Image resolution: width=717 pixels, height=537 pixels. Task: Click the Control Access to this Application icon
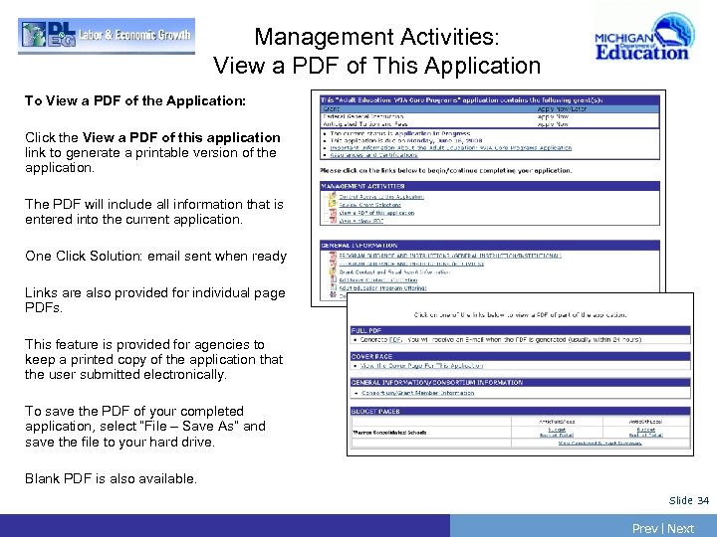[333, 196]
